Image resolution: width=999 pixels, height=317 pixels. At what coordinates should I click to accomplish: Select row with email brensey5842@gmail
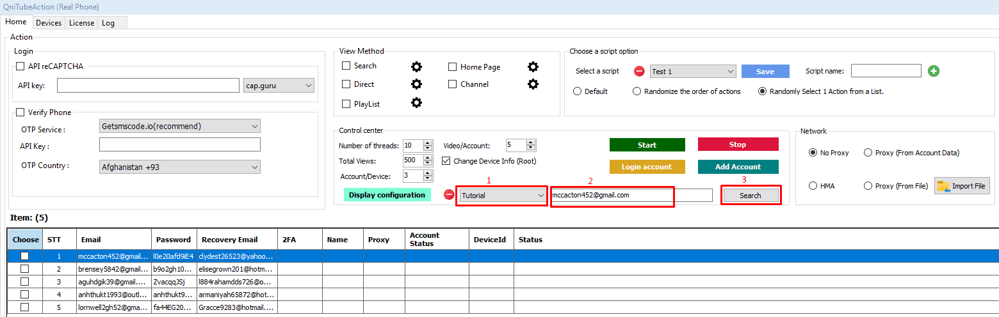(x=503, y=269)
